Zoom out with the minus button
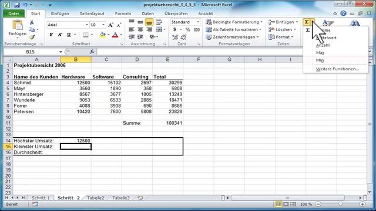This screenshot has width=376, height=211. (318, 205)
